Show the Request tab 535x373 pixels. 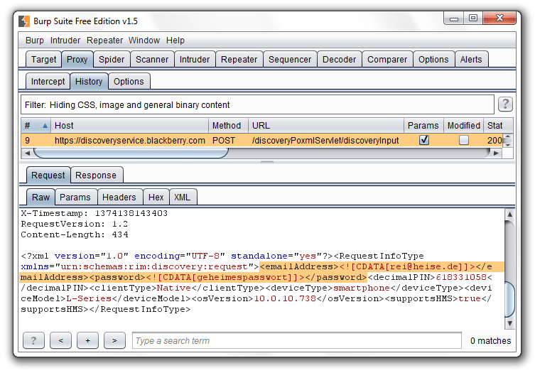[x=48, y=175]
